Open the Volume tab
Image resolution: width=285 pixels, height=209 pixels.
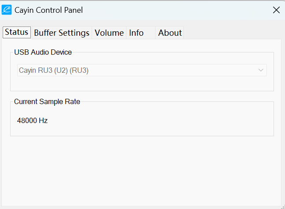pos(109,33)
